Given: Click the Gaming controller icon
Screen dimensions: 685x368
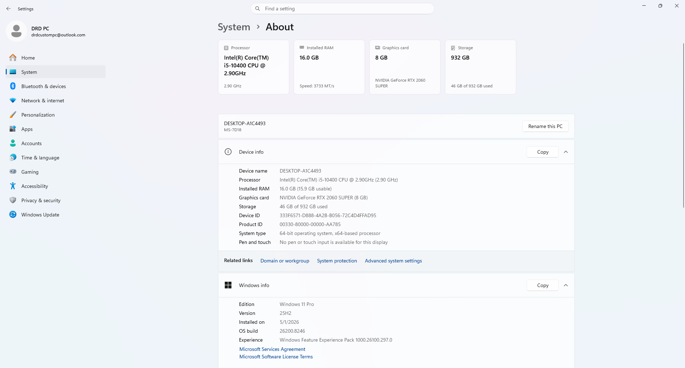Looking at the screenshot, I should (x=13, y=172).
